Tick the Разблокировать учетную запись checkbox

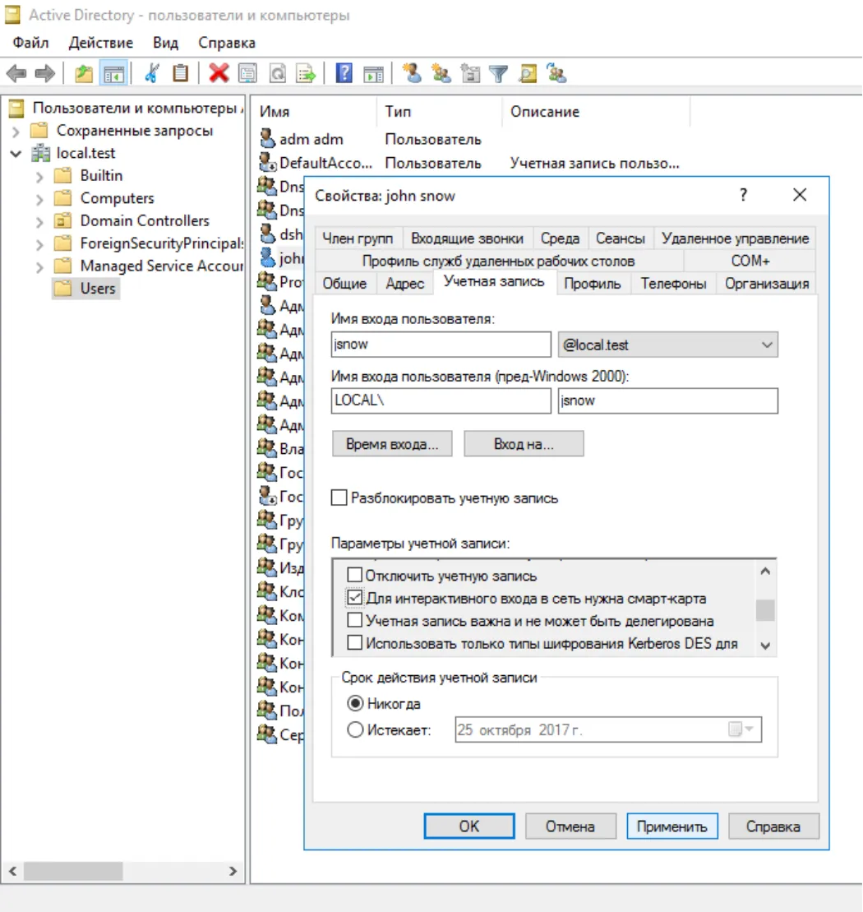(x=339, y=498)
